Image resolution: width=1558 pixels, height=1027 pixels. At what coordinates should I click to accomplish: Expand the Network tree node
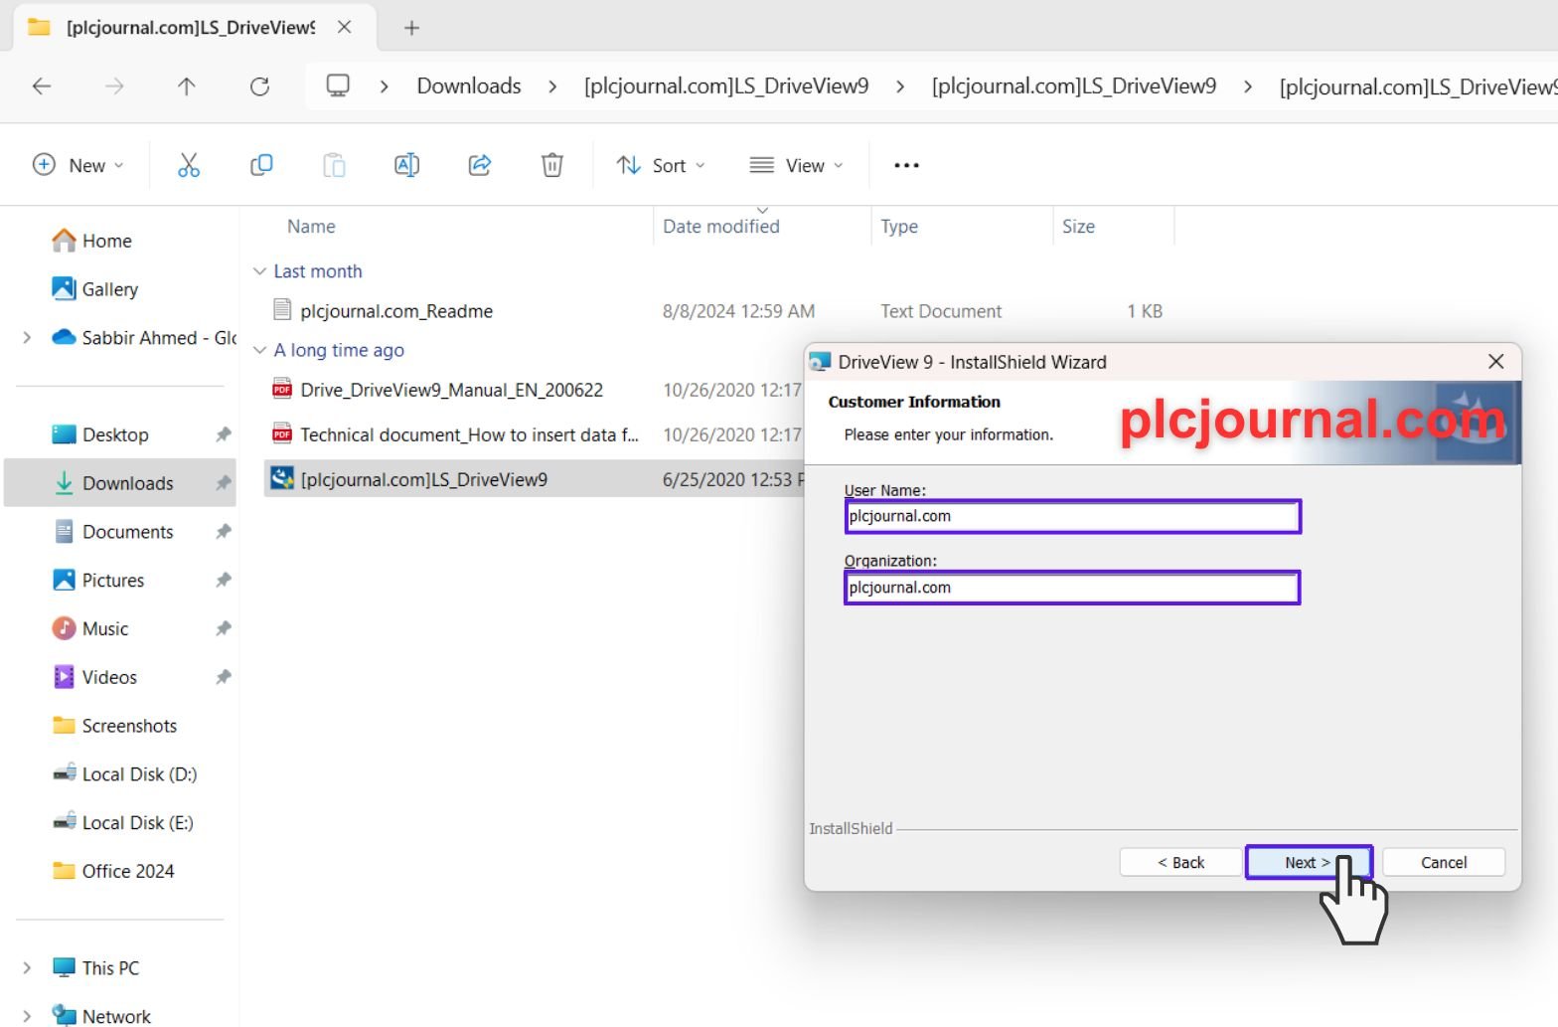coord(27,1016)
